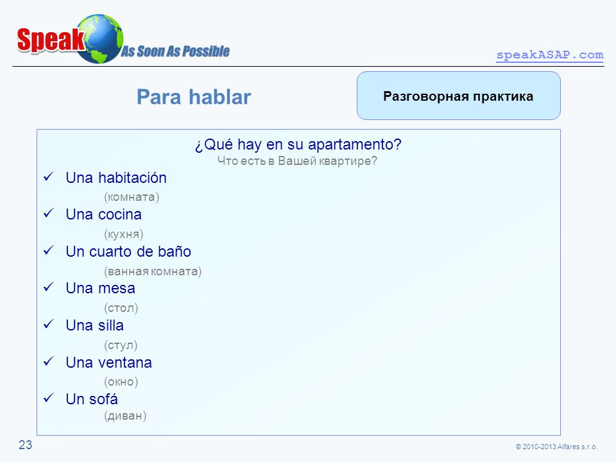The height and width of the screenshot is (462, 616).
Task: Click the question '¿Qué hay en su apartamento?'
Action: (x=298, y=144)
